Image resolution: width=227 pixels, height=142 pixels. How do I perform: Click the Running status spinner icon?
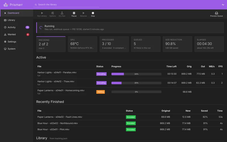(x=41, y=28)
